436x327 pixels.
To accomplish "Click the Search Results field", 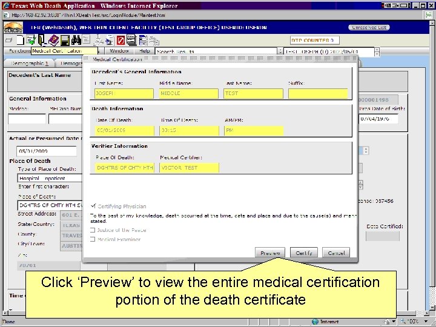I will (216, 51).
